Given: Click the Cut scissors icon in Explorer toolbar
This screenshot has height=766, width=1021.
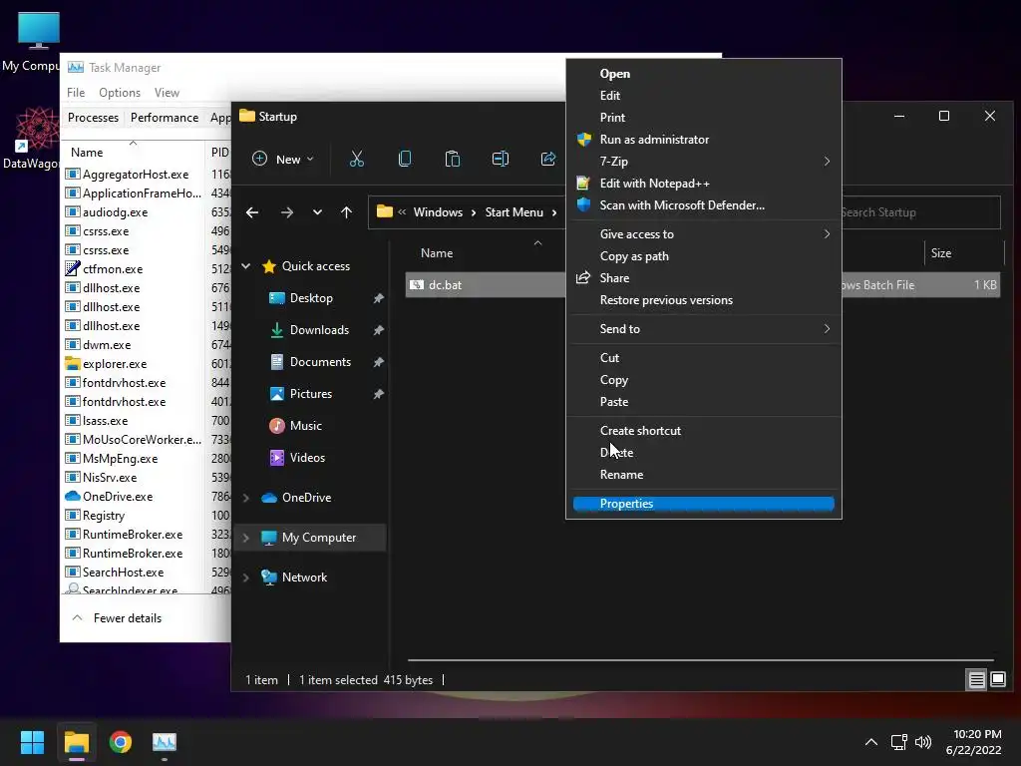Looking at the screenshot, I should pos(357,159).
